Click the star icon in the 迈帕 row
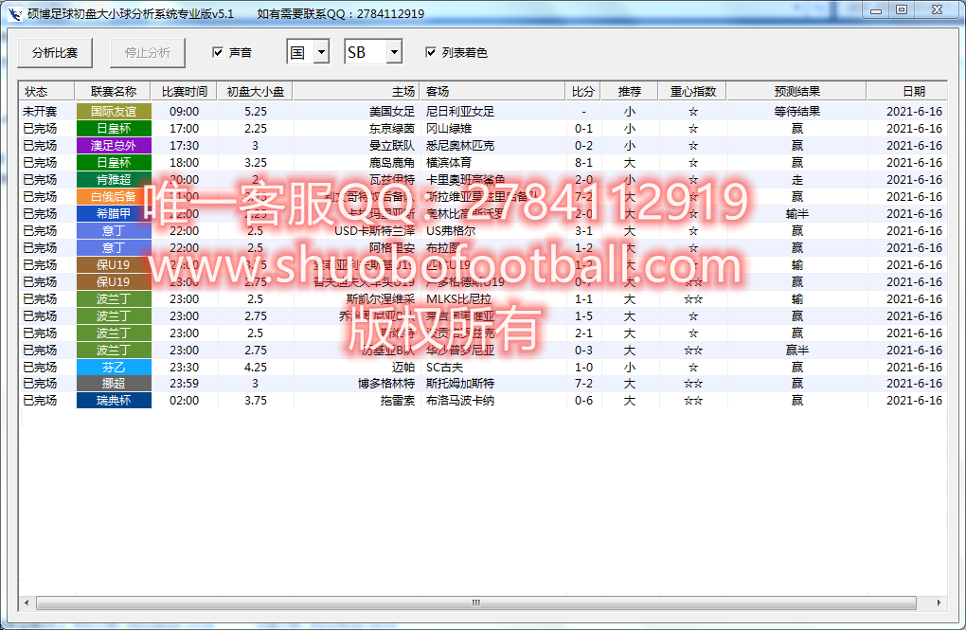966x630 pixels. point(693,368)
